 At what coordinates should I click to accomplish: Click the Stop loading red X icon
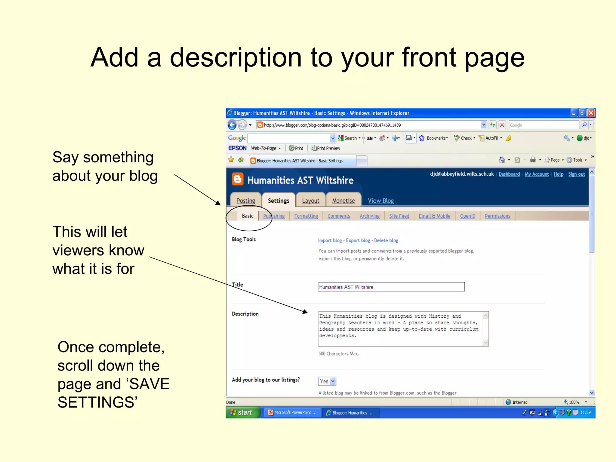(502, 125)
